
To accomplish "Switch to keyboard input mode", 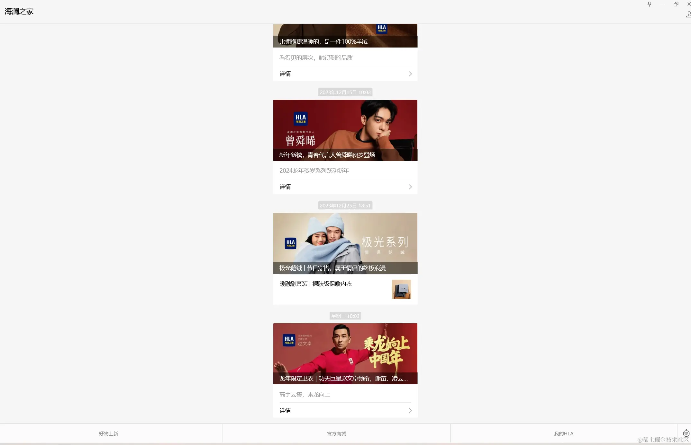I will click(x=686, y=433).
